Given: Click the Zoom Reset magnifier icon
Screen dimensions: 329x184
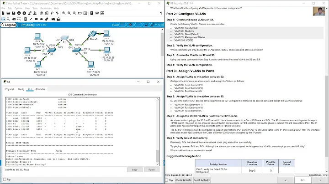Looking at the screenshot, I should [69, 13].
